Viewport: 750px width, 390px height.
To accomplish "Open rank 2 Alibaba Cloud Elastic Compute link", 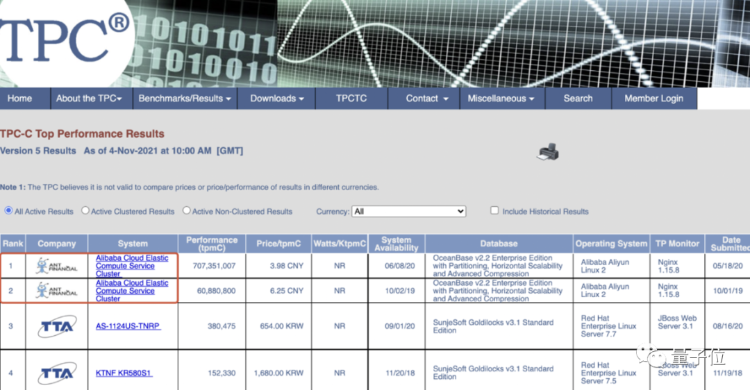I will [131, 291].
